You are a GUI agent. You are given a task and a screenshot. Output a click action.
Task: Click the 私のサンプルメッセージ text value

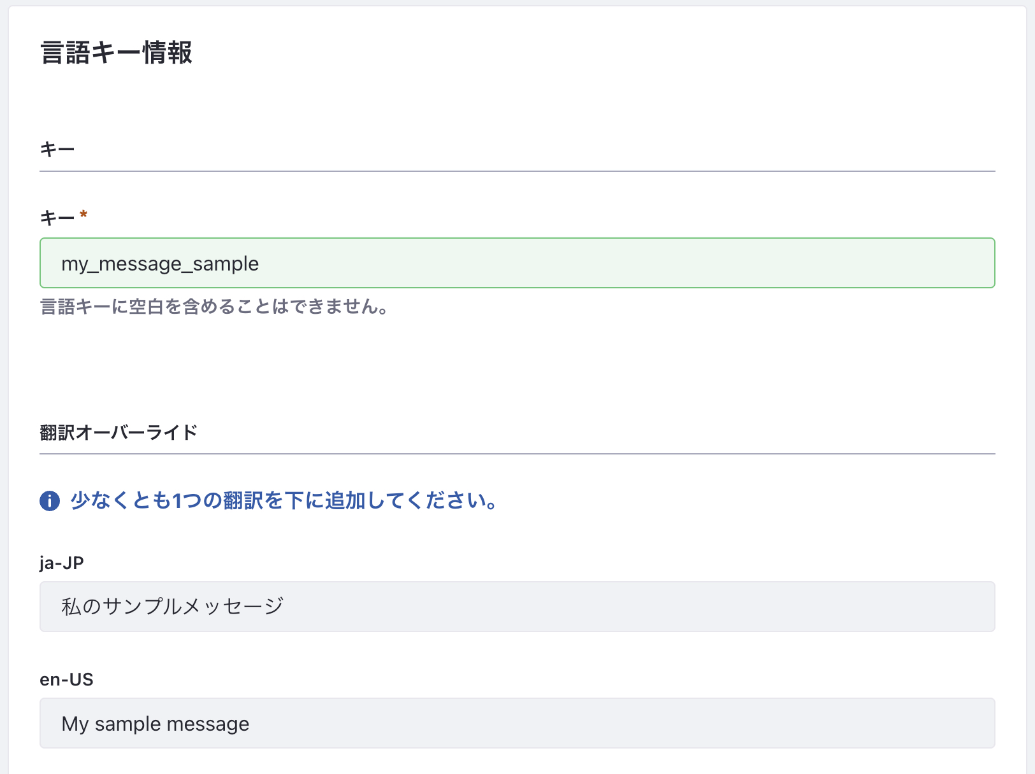[172, 606]
